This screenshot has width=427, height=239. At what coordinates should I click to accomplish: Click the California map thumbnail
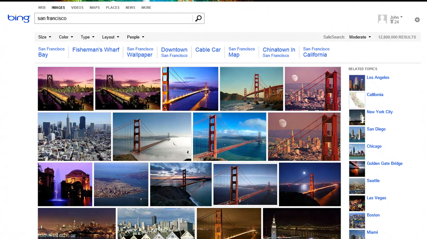point(357,100)
